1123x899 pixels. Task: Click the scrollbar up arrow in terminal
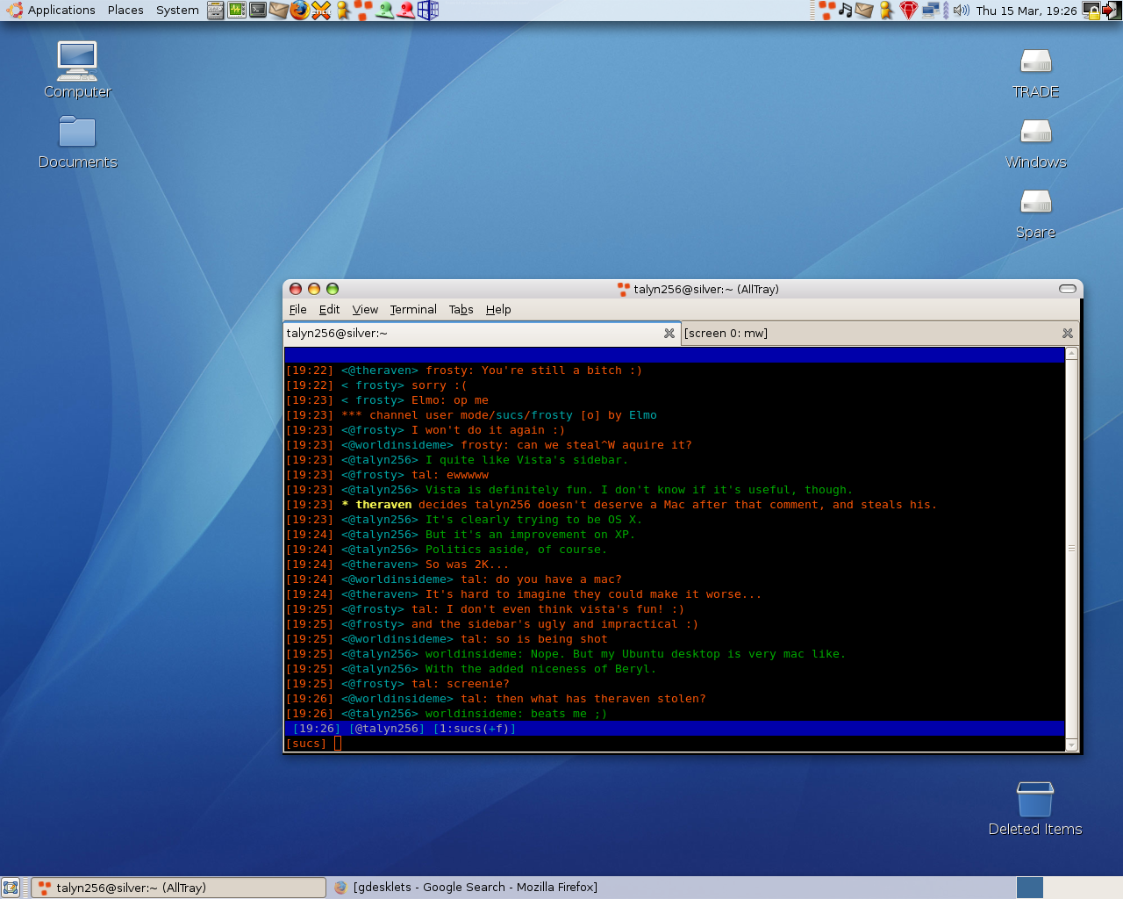[x=1071, y=354]
